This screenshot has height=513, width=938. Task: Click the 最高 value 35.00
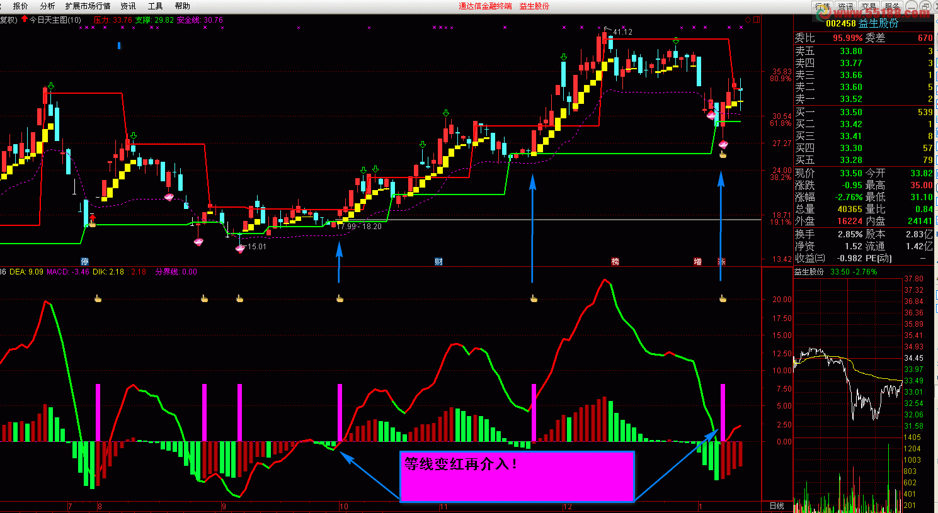point(921,185)
